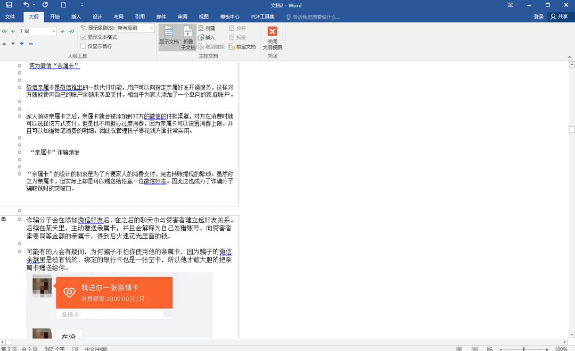Click the blue plus expand icon
The height and width of the screenshot is (351, 575).
[x=22, y=44]
